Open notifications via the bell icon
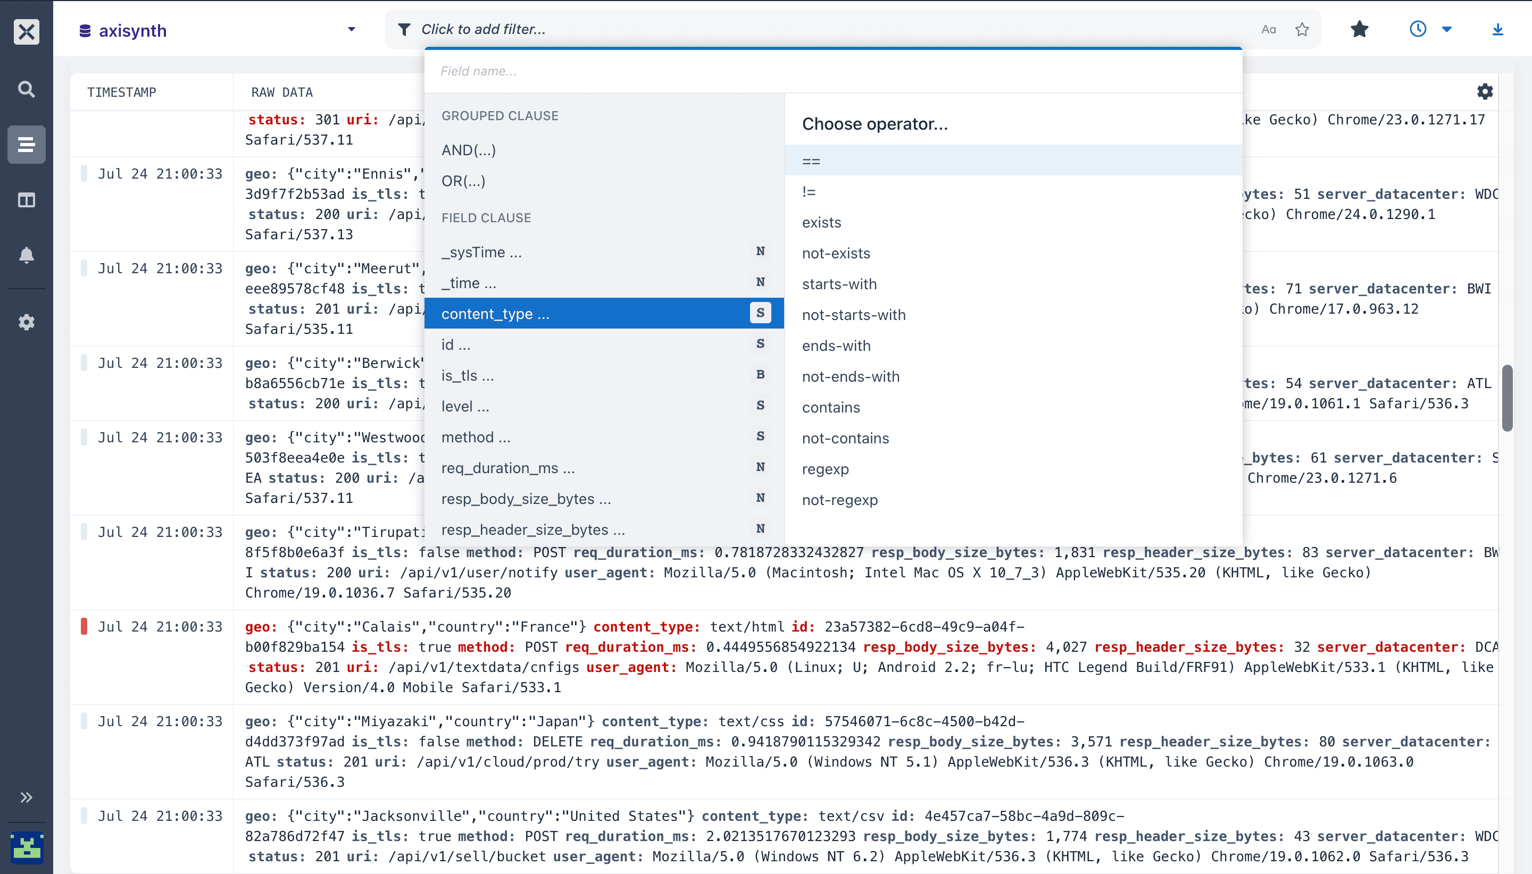 coord(27,255)
